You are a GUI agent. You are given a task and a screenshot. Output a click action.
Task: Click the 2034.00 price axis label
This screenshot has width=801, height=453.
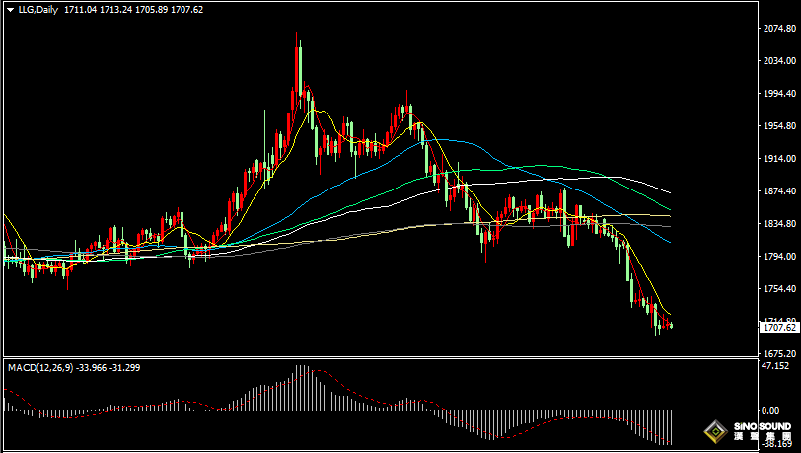coord(779,61)
